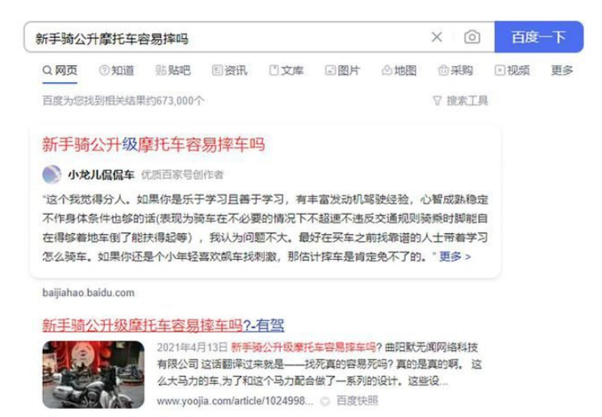Go to the 资讯 tab
Screen dimensions: 602x417
tap(230, 70)
